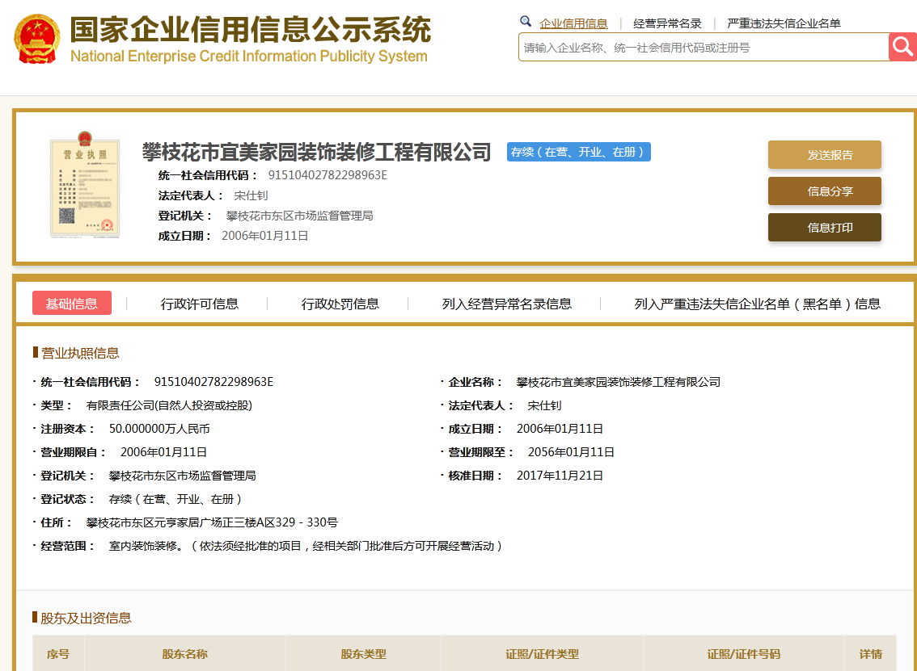Click the approval date 2017年11月21日
Viewport: 917px width, 671px height.
click(x=560, y=476)
